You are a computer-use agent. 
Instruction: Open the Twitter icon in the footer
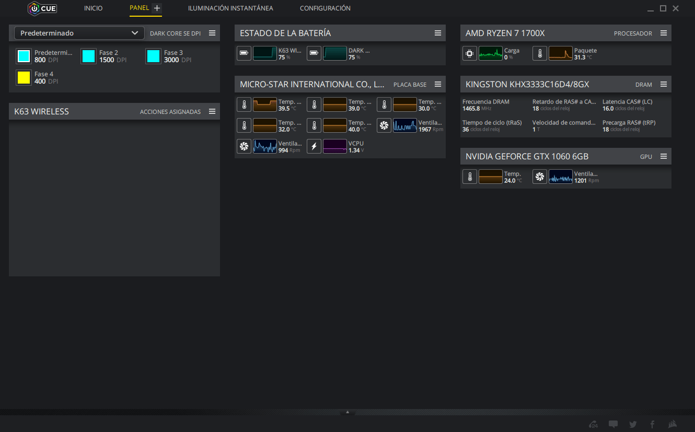[x=633, y=424]
